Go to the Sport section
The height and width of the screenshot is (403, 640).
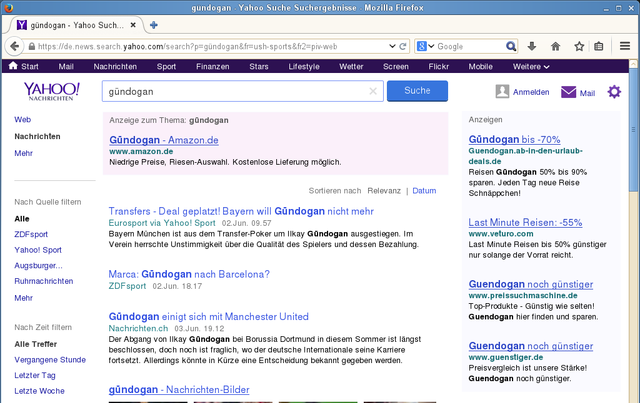pyautogui.click(x=166, y=66)
